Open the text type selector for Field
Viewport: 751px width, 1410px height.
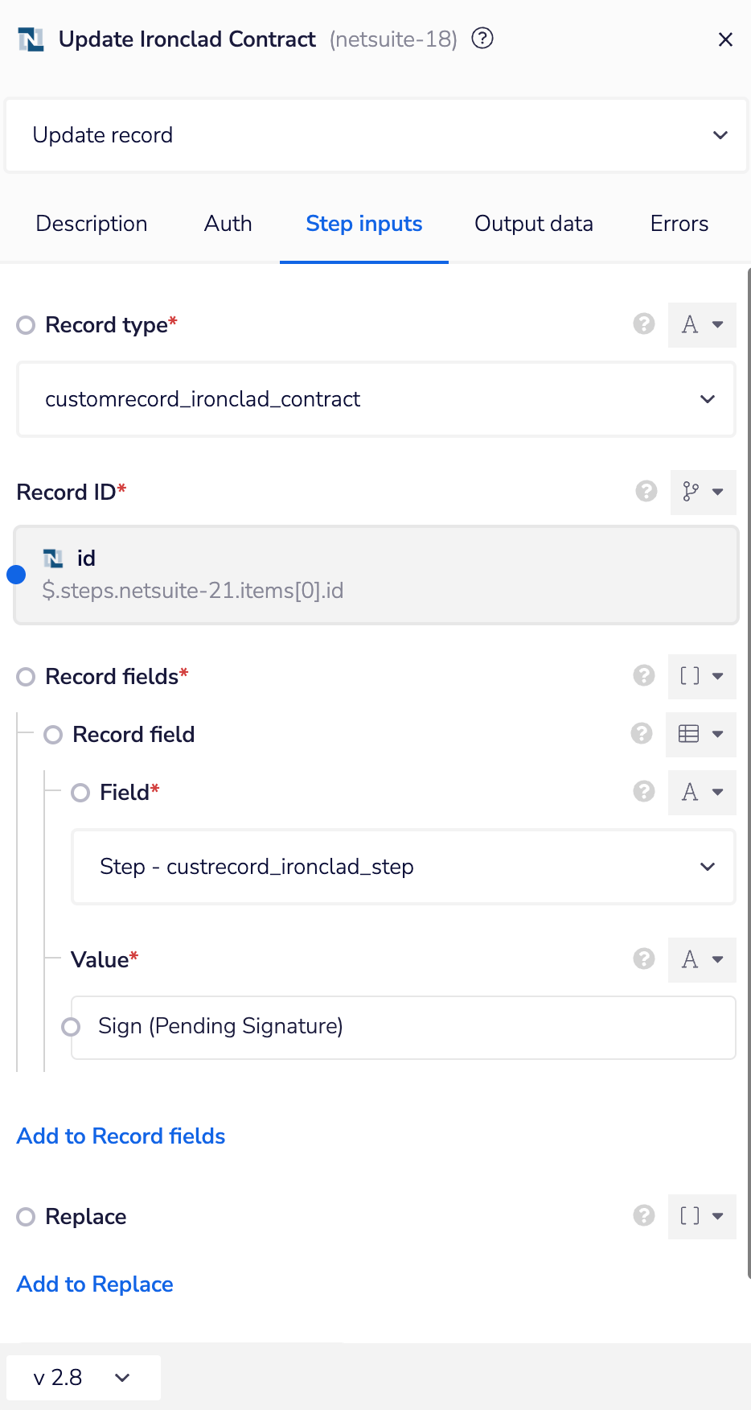point(701,792)
